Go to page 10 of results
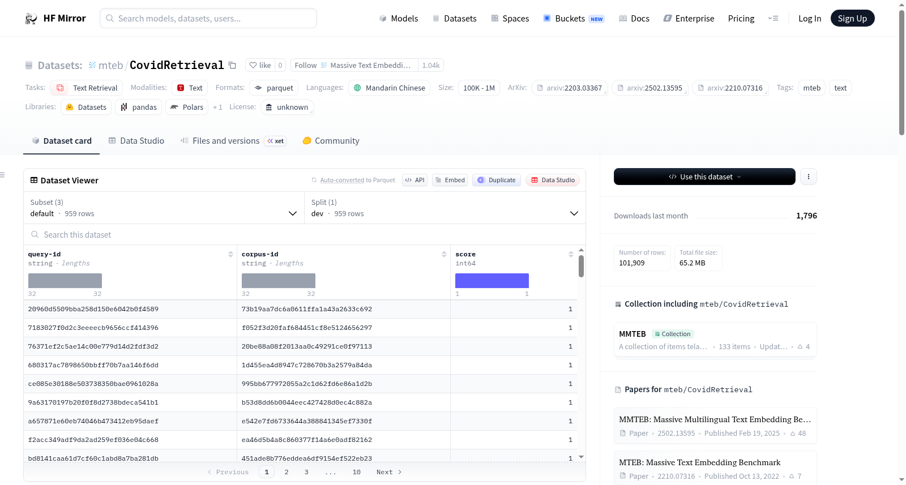This screenshot has height=485, width=906. click(357, 472)
